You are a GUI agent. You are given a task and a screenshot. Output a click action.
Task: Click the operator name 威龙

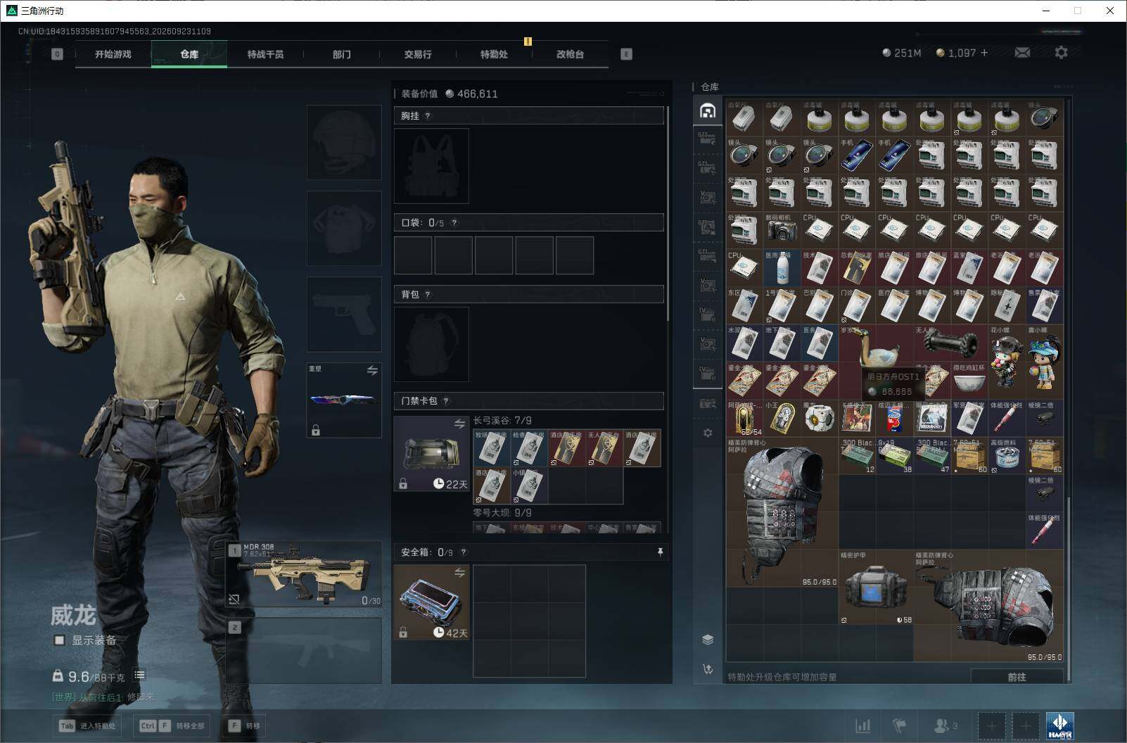72,616
